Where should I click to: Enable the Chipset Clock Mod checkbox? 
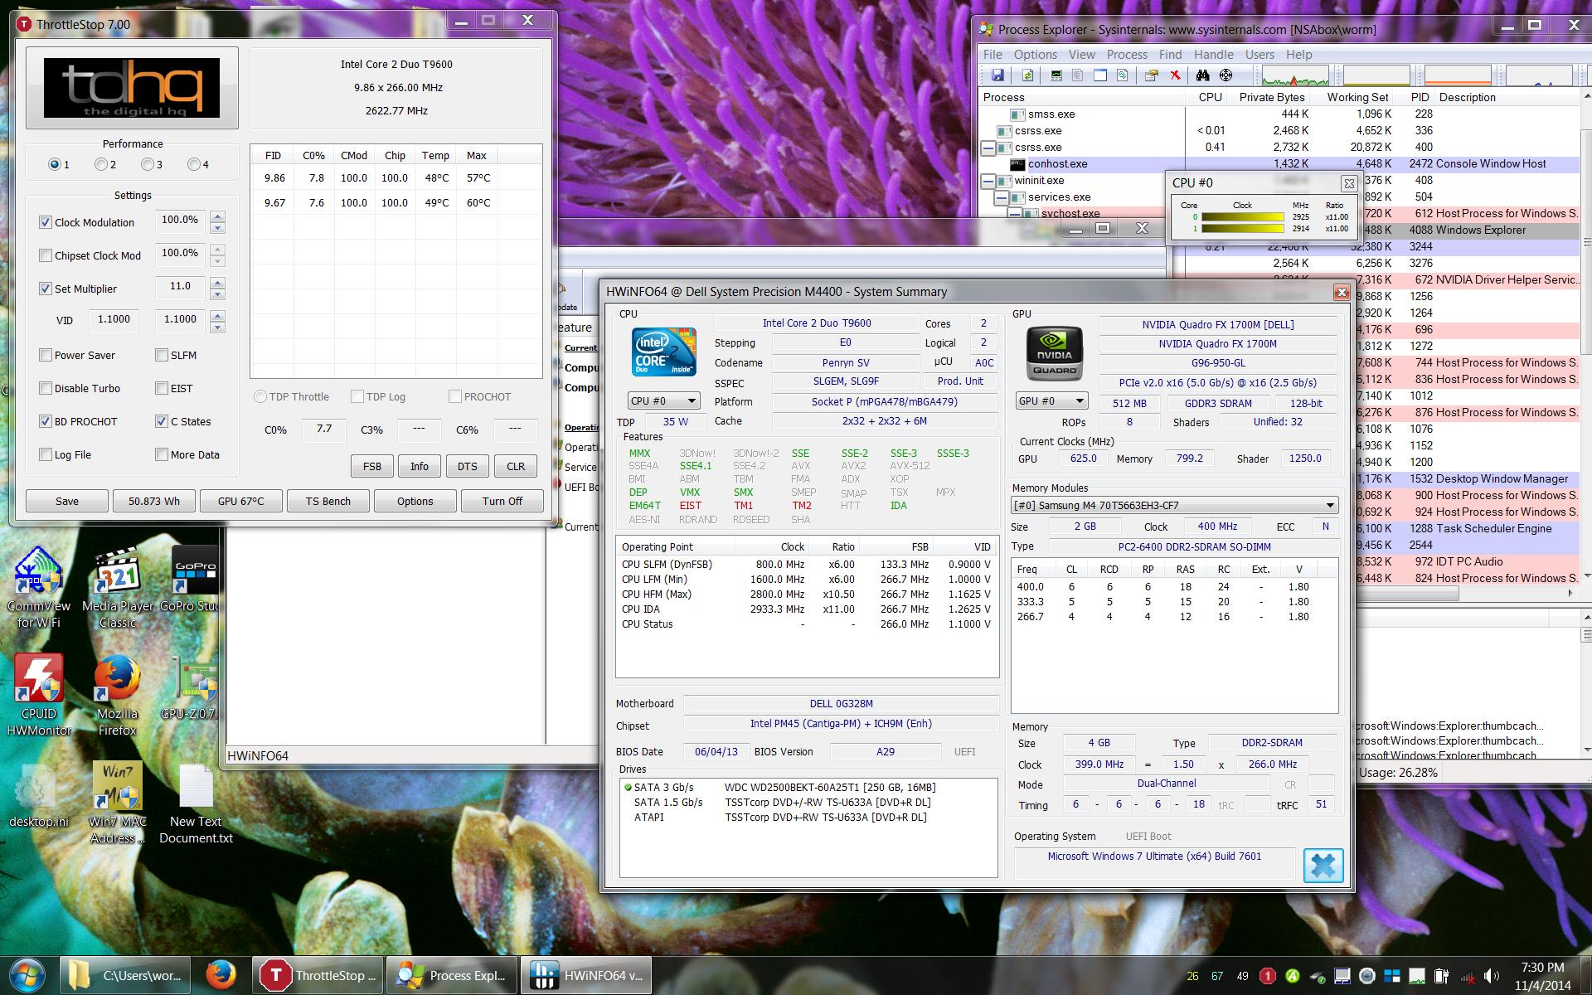(x=46, y=255)
